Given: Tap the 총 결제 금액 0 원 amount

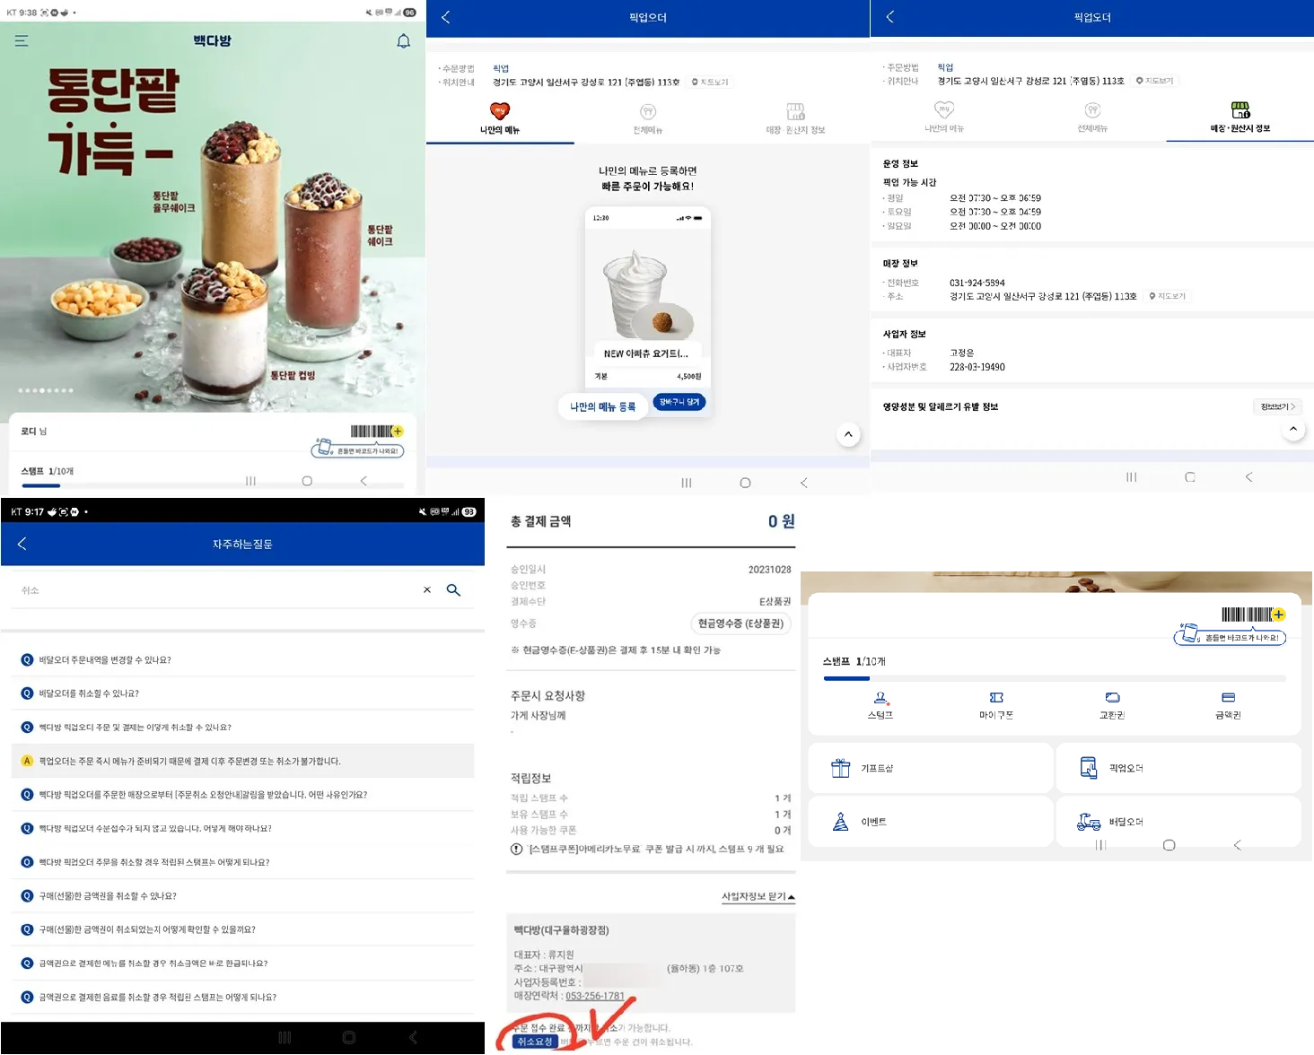Looking at the screenshot, I should tap(781, 521).
